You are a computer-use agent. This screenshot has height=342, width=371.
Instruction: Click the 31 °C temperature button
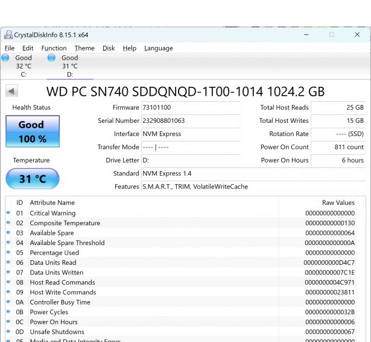coord(33,179)
